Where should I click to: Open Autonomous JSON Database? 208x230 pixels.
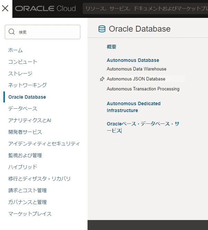coord(136,79)
